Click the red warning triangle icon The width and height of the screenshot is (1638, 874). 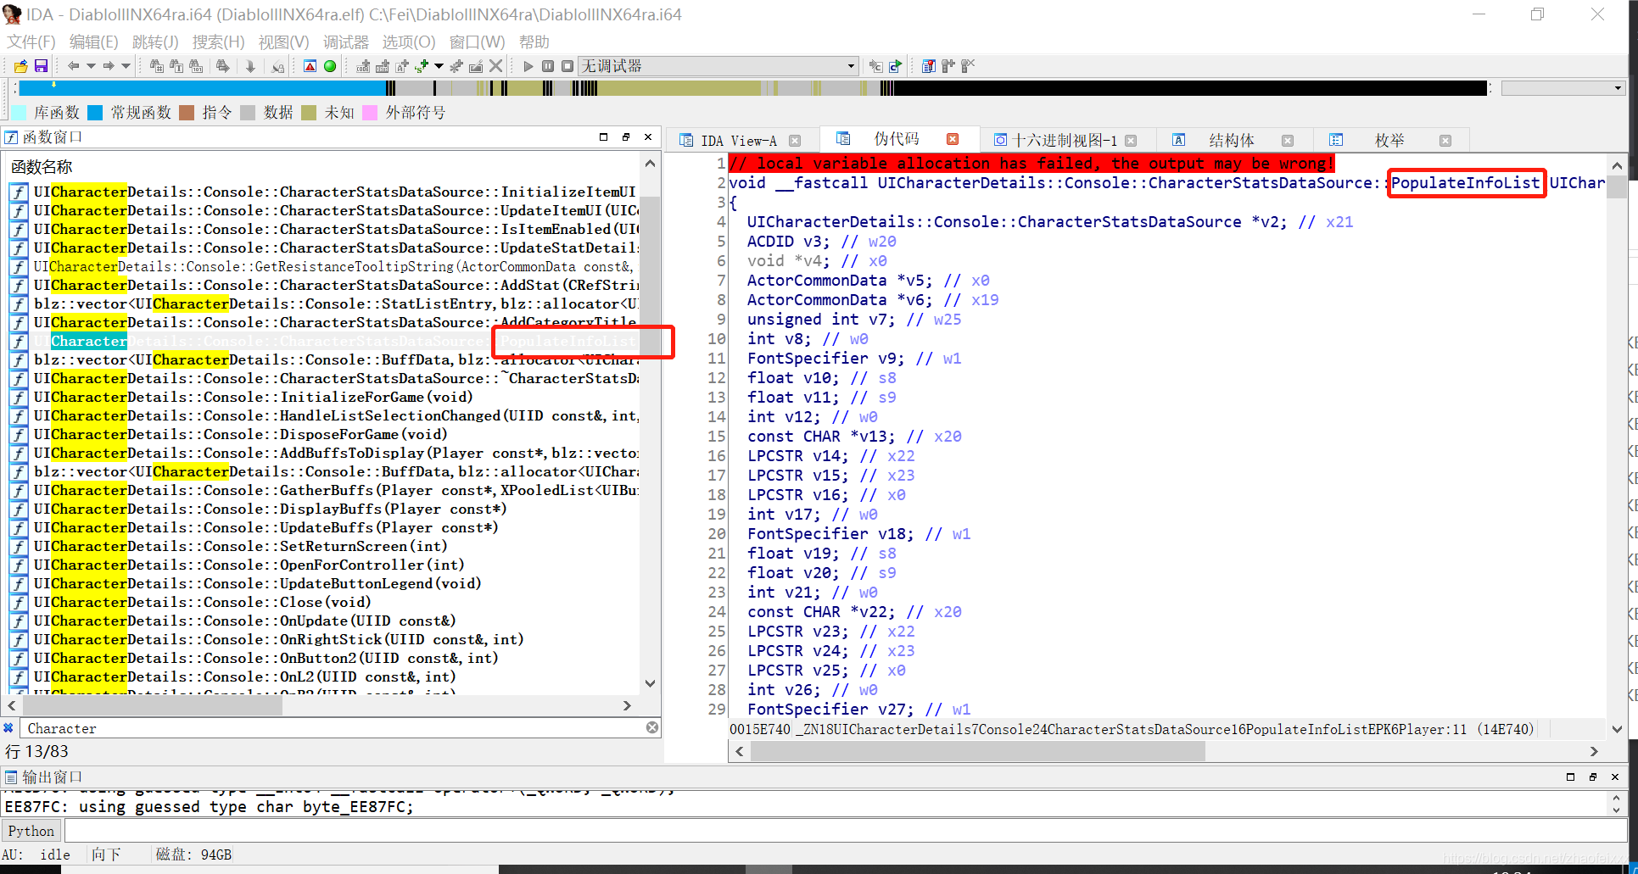310,66
